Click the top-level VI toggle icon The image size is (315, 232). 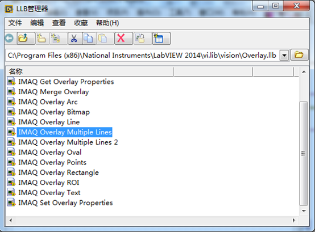point(161,38)
